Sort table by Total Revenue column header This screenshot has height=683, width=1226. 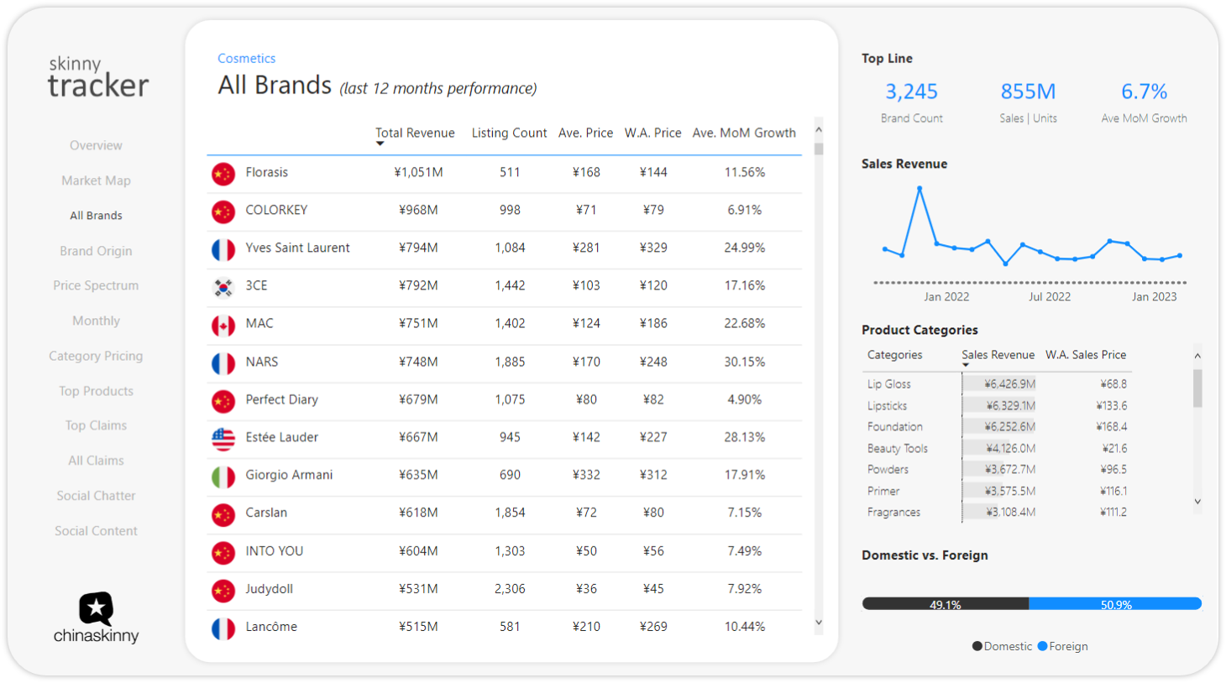pos(415,133)
